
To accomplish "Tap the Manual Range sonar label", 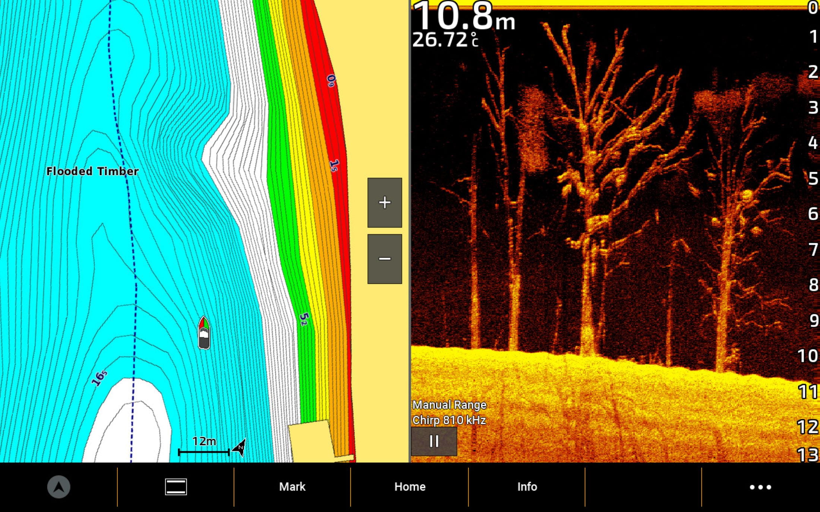I will (449, 405).
